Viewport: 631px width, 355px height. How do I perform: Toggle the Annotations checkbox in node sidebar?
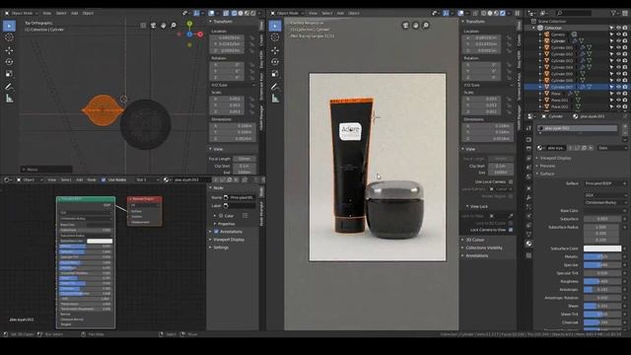coord(216,232)
